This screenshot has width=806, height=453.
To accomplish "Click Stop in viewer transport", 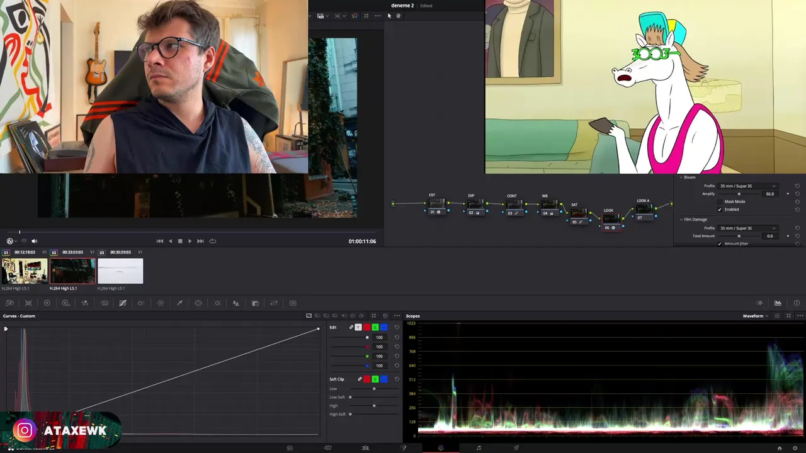I will coord(180,241).
